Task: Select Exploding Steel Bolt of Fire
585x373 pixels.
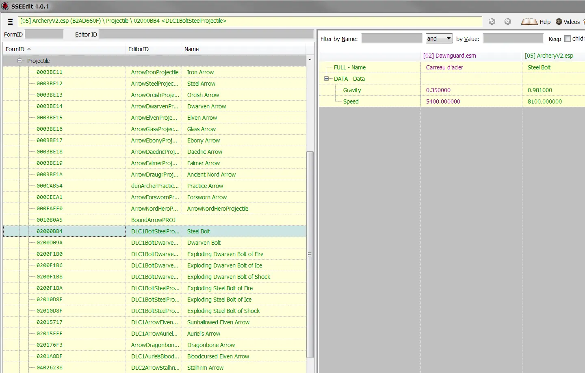Action: click(154, 288)
